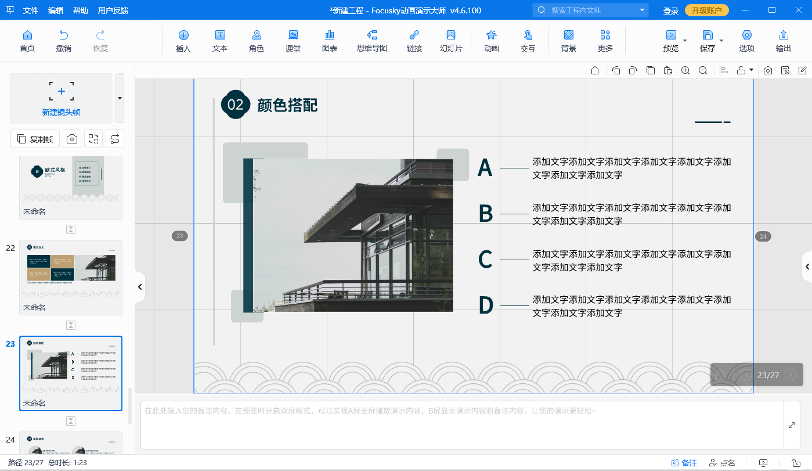The image size is (812, 471).
Task: Open the 编辑 menu
Action: click(x=56, y=10)
